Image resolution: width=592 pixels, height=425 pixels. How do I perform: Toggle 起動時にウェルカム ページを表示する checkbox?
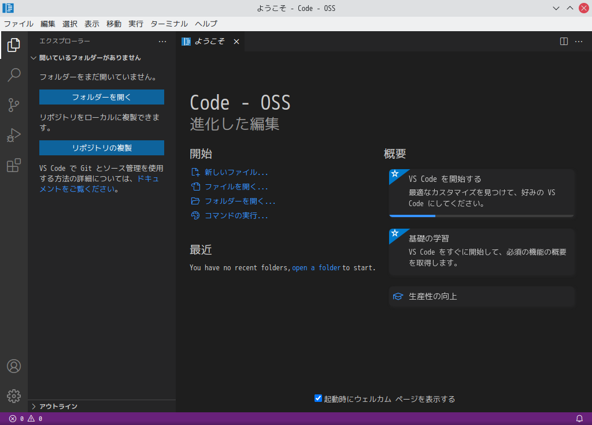pos(319,398)
